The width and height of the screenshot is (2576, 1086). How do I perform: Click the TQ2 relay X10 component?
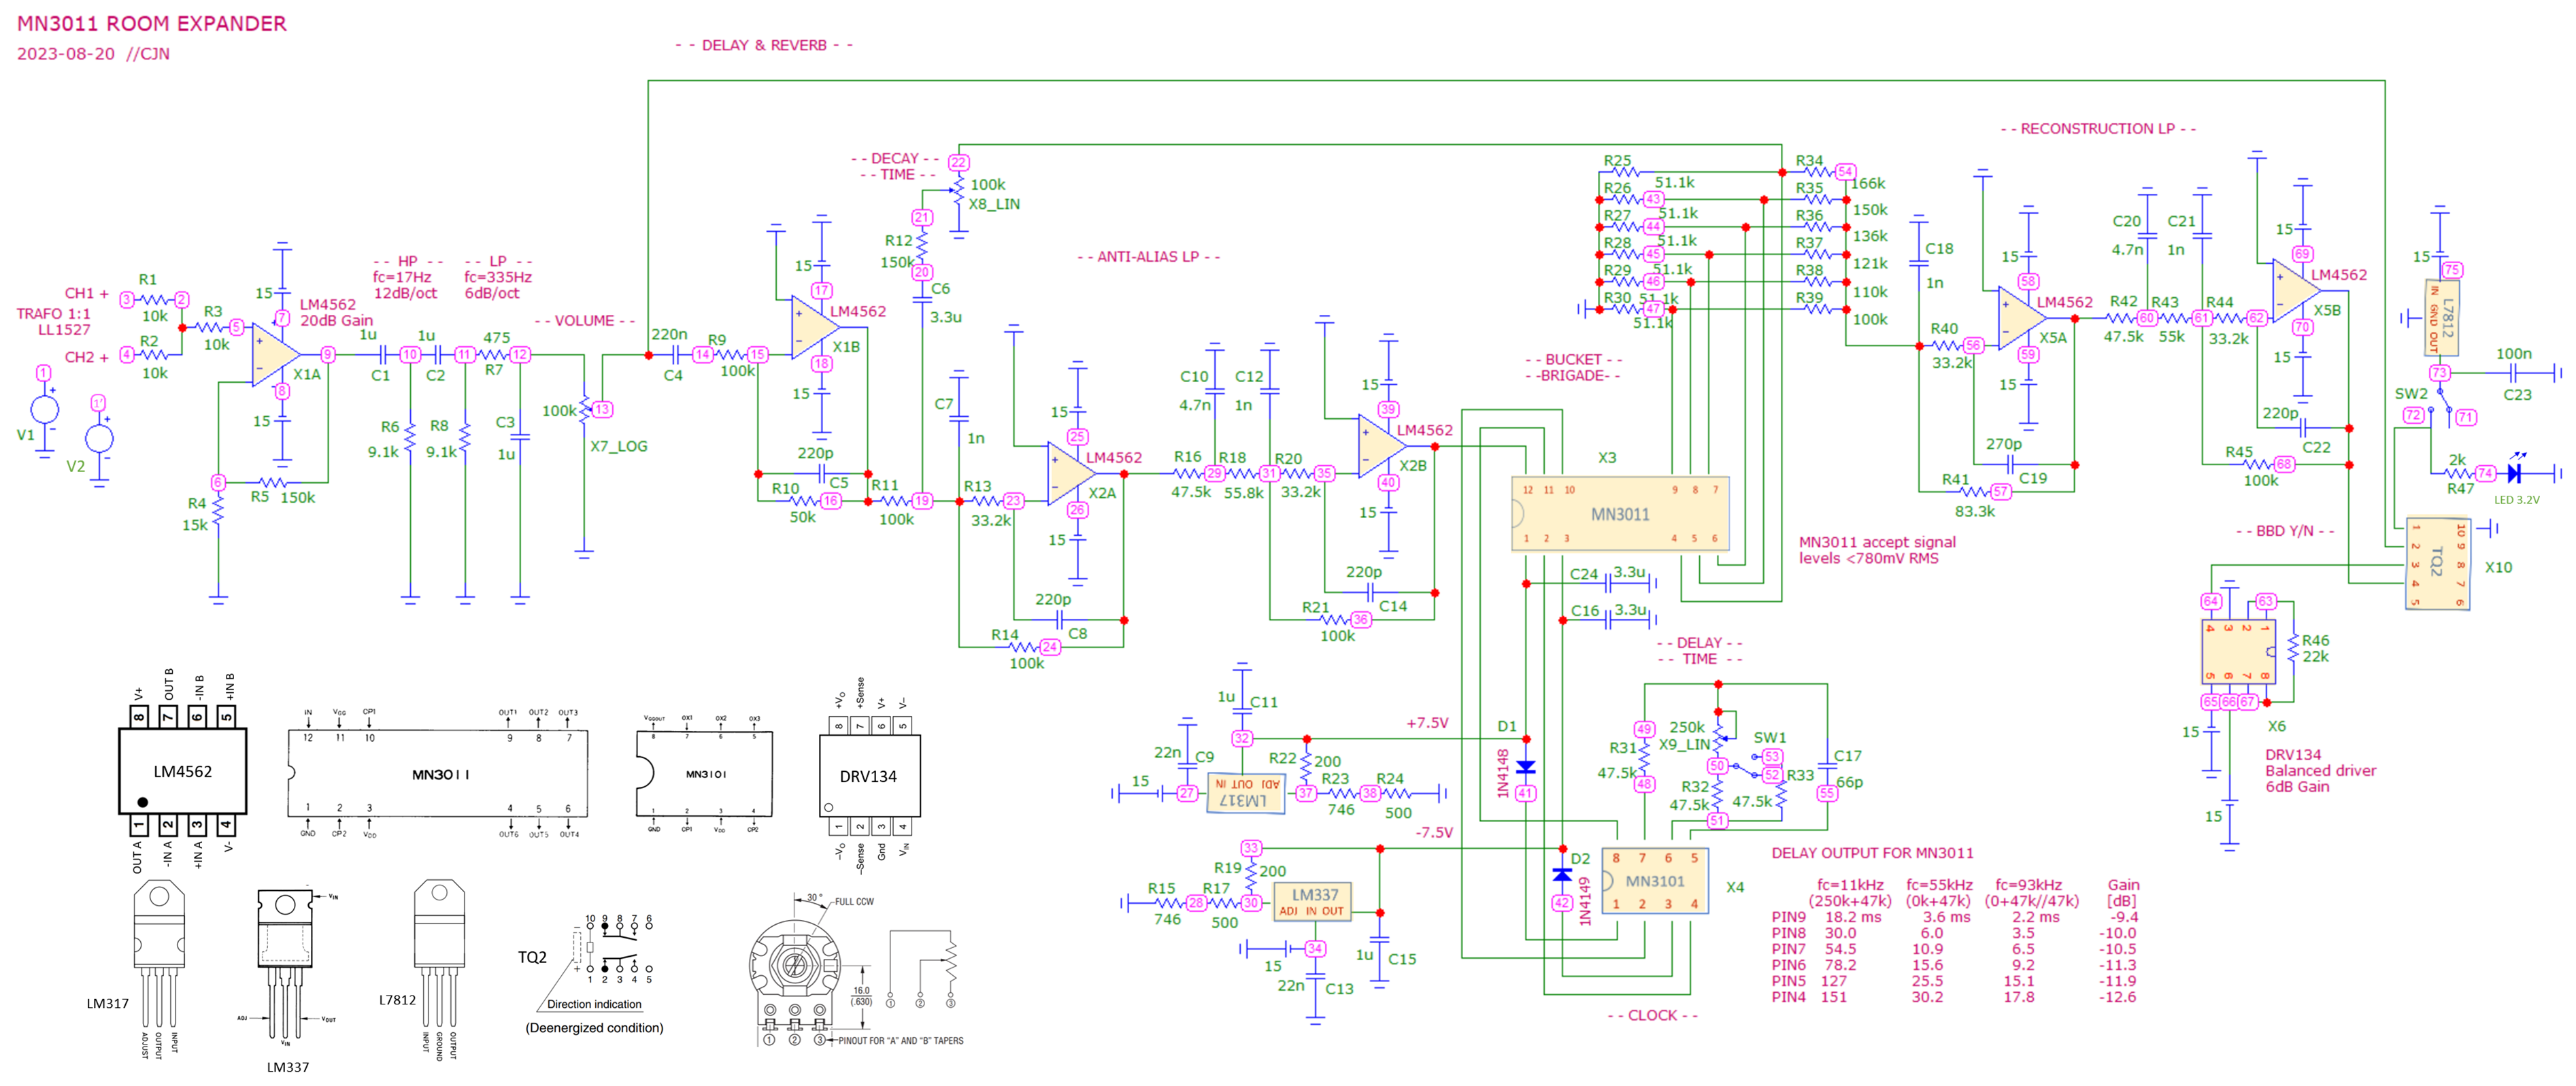tap(2437, 563)
